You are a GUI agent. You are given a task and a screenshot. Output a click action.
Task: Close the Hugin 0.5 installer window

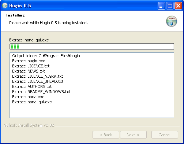(x=178, y=5)
